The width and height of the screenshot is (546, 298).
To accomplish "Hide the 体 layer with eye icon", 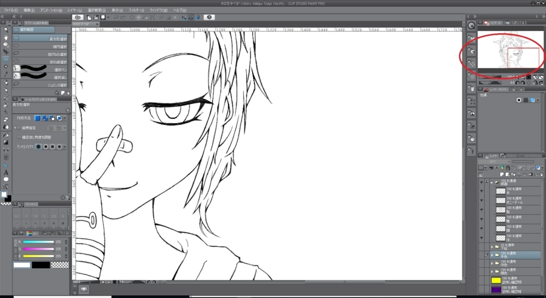I will click(x=481, y=238).
